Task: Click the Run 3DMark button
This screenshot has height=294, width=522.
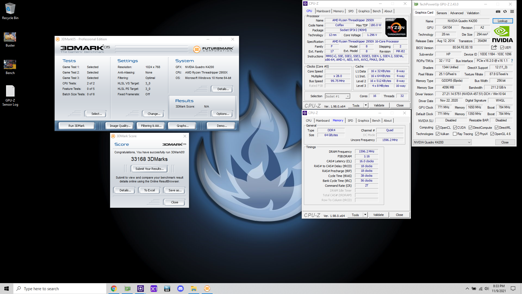Action: click(x=76, y=126)
